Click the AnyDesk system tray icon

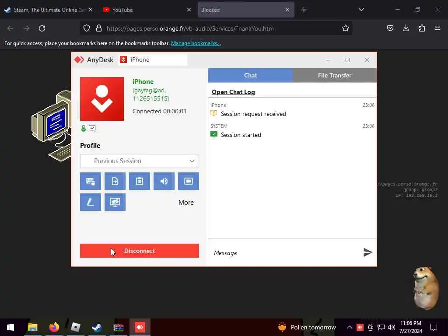pos(360,327)
